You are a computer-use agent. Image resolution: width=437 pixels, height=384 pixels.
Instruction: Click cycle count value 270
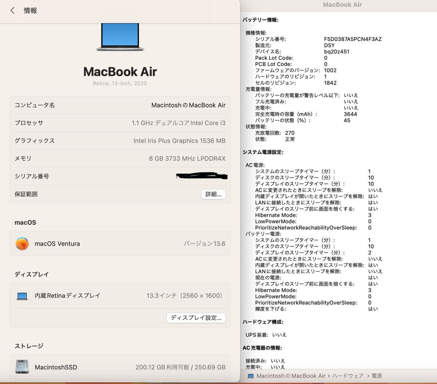(290, 133)
